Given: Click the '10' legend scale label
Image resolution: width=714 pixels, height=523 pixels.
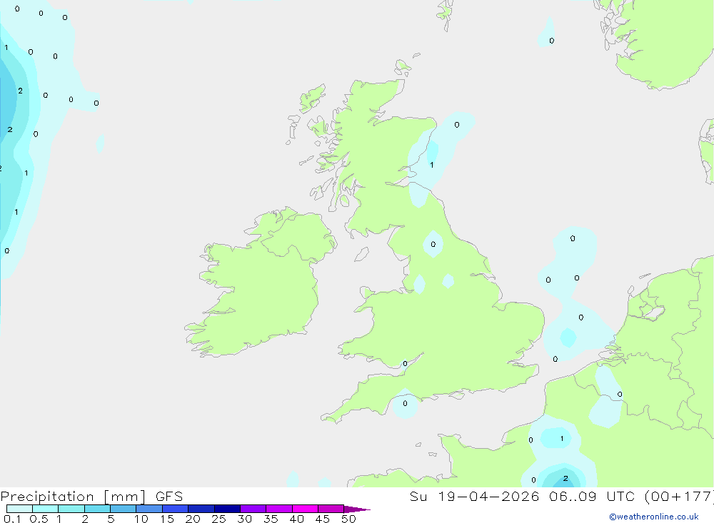Looking at the screenshot, I should (141, 519).
